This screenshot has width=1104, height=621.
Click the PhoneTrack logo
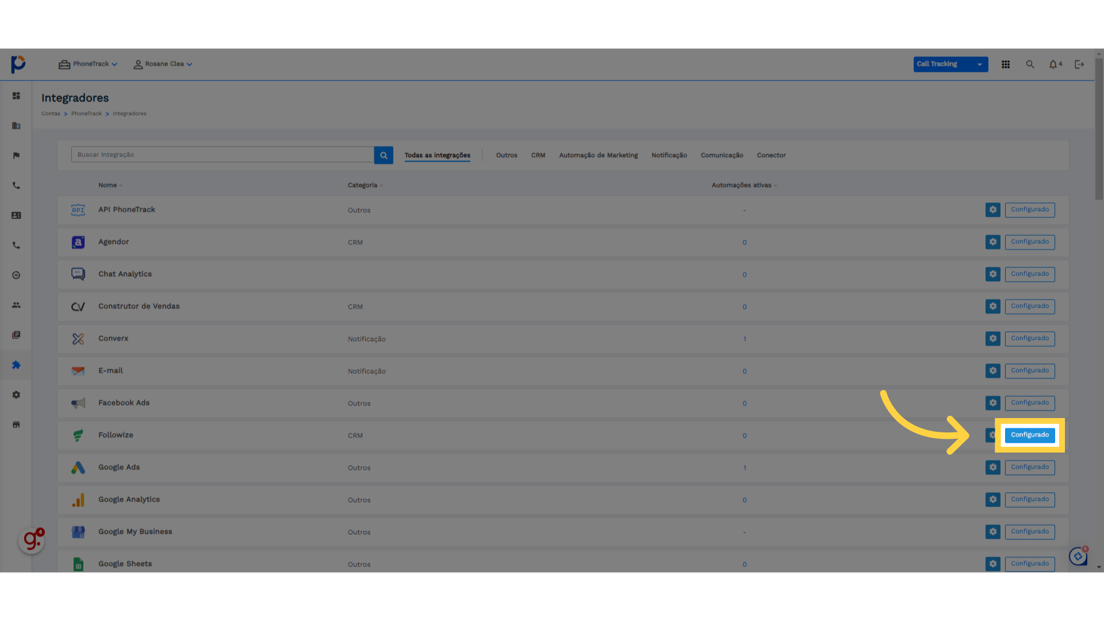coord(18,64)
